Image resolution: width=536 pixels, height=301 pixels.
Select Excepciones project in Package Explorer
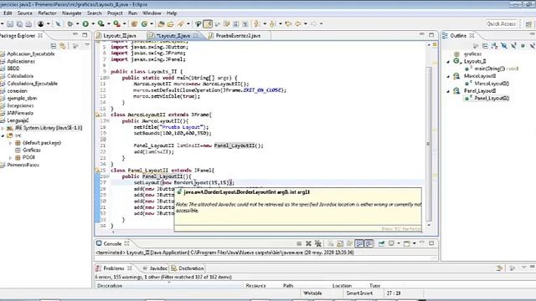click(x=20, y=105)
